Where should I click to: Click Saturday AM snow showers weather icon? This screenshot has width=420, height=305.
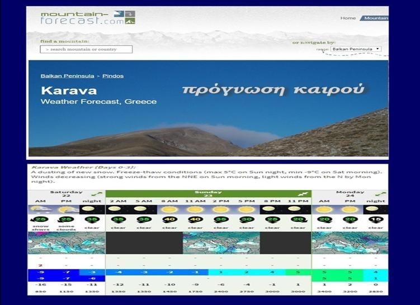pos(40,209)
